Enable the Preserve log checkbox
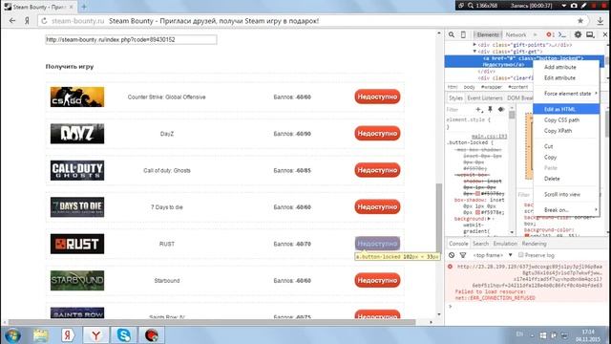Viewport: 611px width, 344px height. click(x=521, y=255)
